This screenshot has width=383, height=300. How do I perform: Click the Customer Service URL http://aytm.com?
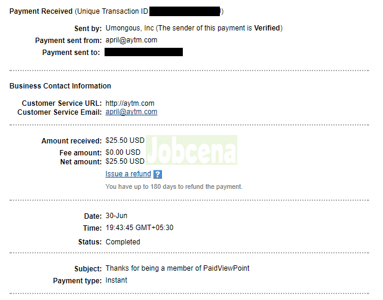[129, 103]
